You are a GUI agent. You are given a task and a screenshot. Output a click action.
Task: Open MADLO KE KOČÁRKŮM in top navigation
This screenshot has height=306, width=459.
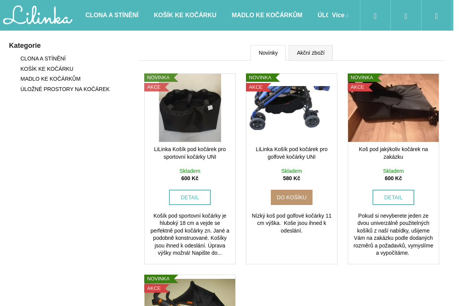[x=267, y=15]
